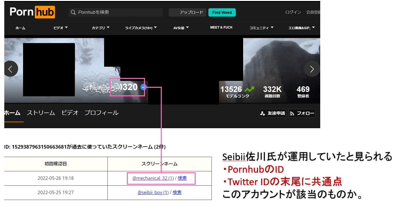
Task: Click the blue verified badge beside the username
Action: (x=143, y=87)
